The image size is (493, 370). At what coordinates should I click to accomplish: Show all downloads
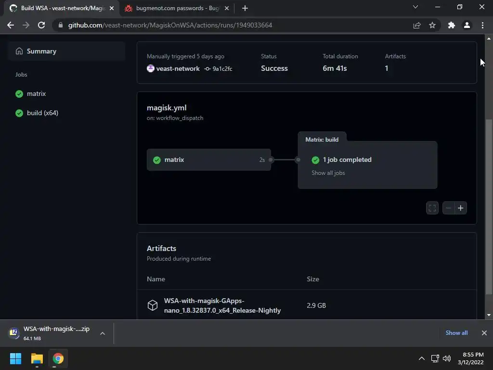(456, 333)
